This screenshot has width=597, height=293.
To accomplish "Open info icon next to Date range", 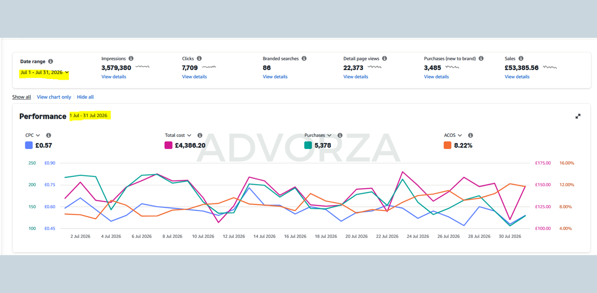I will click(x=50, y=61).
